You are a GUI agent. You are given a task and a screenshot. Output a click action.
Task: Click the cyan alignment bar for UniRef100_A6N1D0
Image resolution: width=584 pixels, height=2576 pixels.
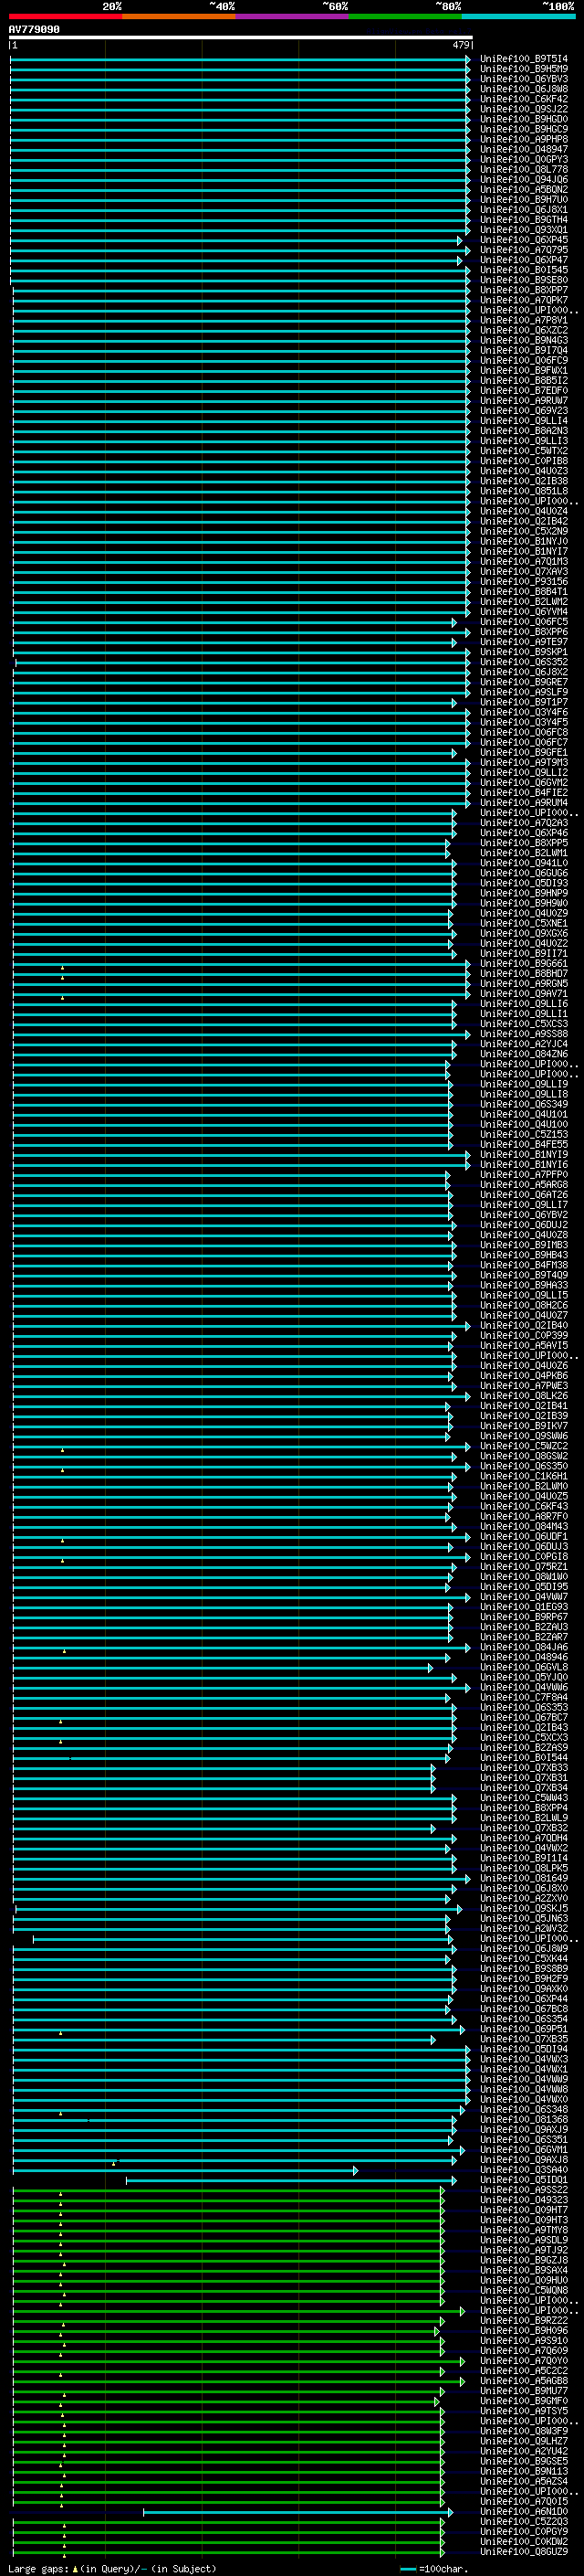click(298, 2512)
